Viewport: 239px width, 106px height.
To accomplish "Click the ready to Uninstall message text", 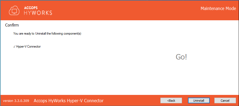I will point(47,34).
